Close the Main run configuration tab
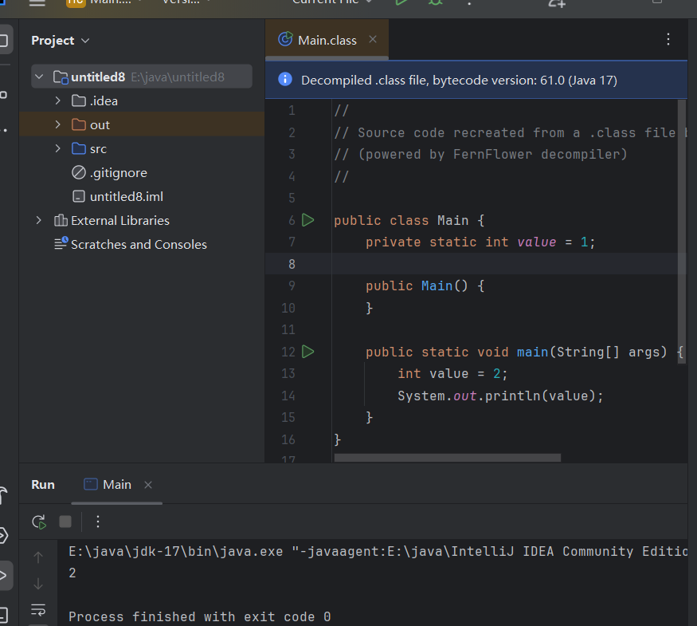 coord(148,485)
